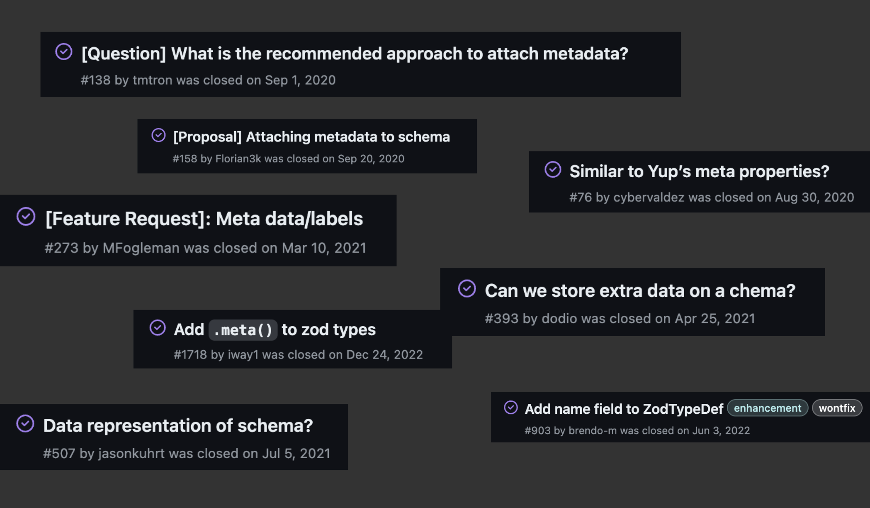Open the metadata recommended approach question
This screenshot has width=870, height=508.
point(355,53)
